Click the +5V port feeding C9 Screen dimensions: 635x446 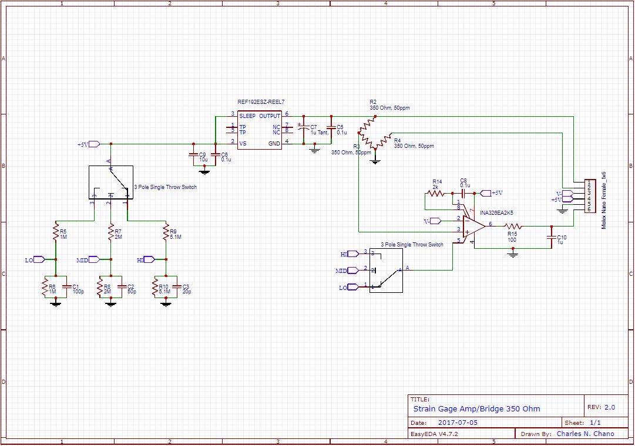pyautogui.click(x=94, y=144)
